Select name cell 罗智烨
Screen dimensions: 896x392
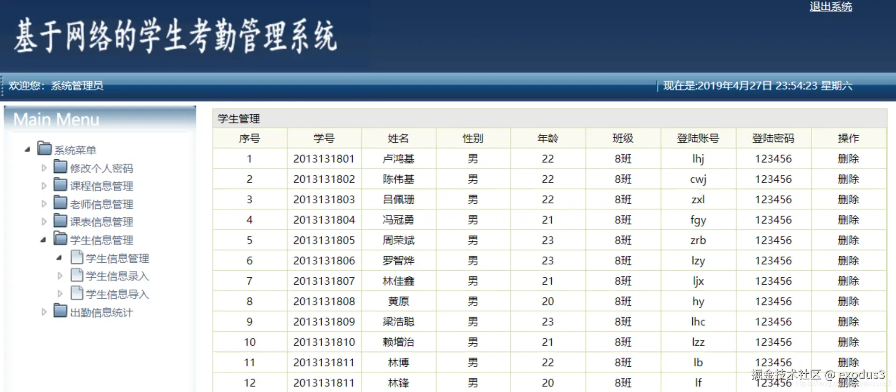pos(399,260)
